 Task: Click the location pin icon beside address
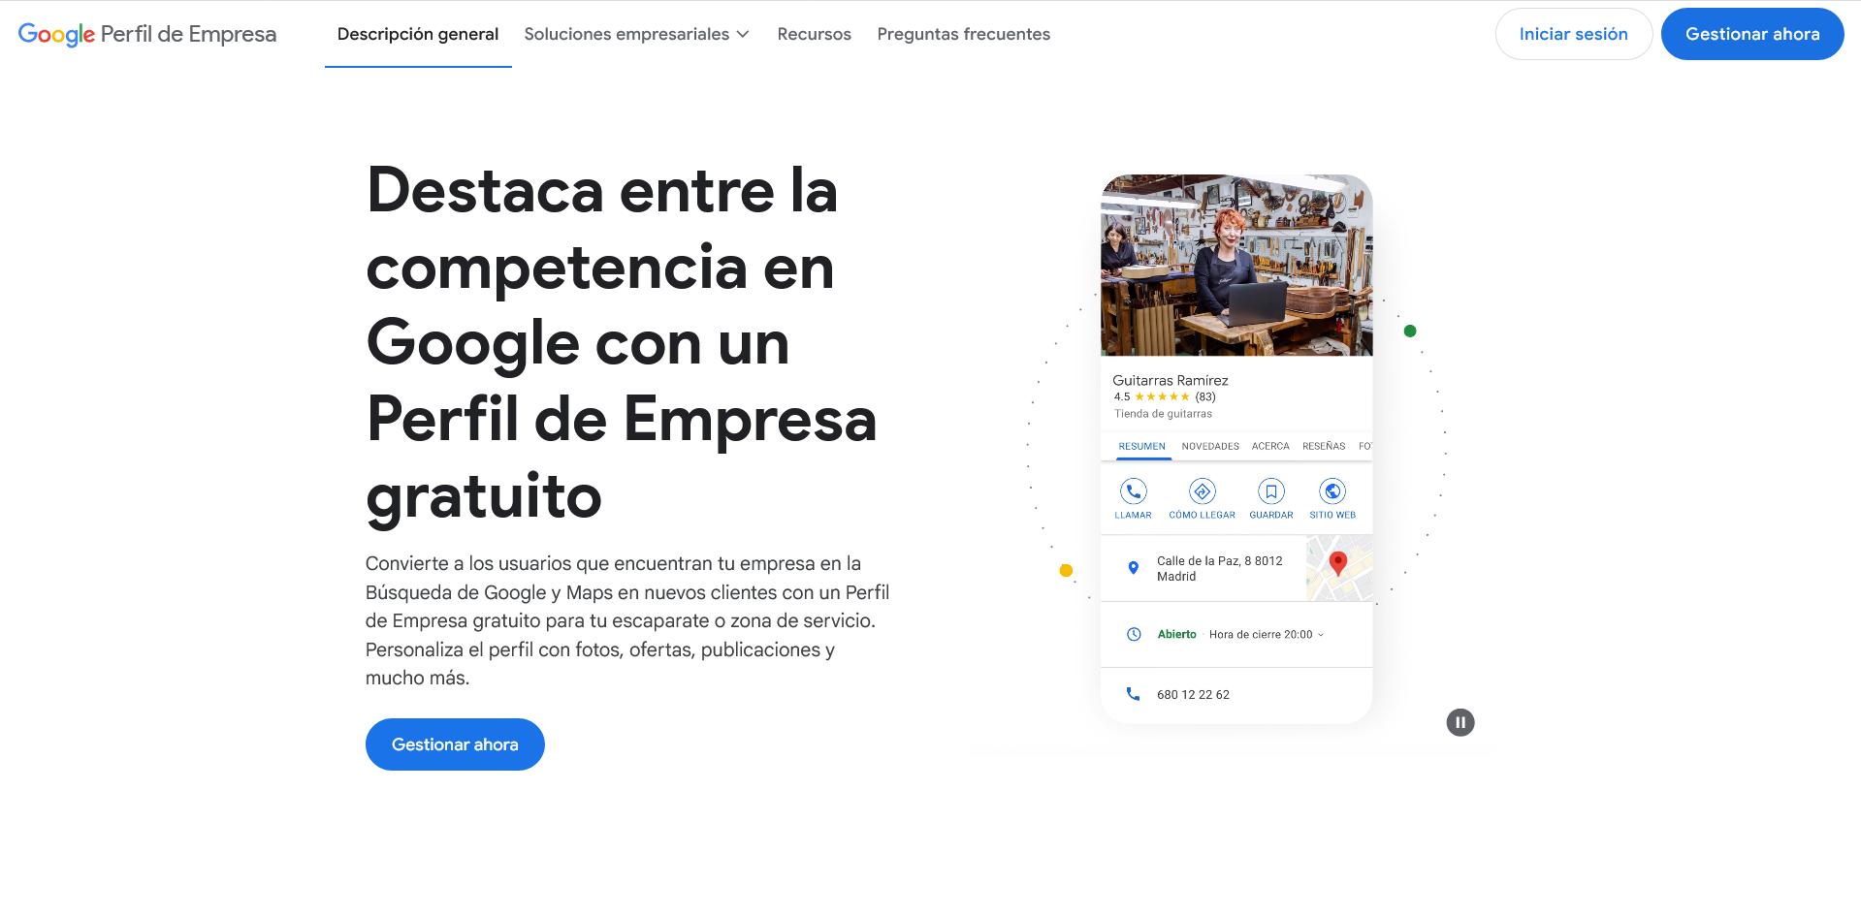click(1133, 568)
